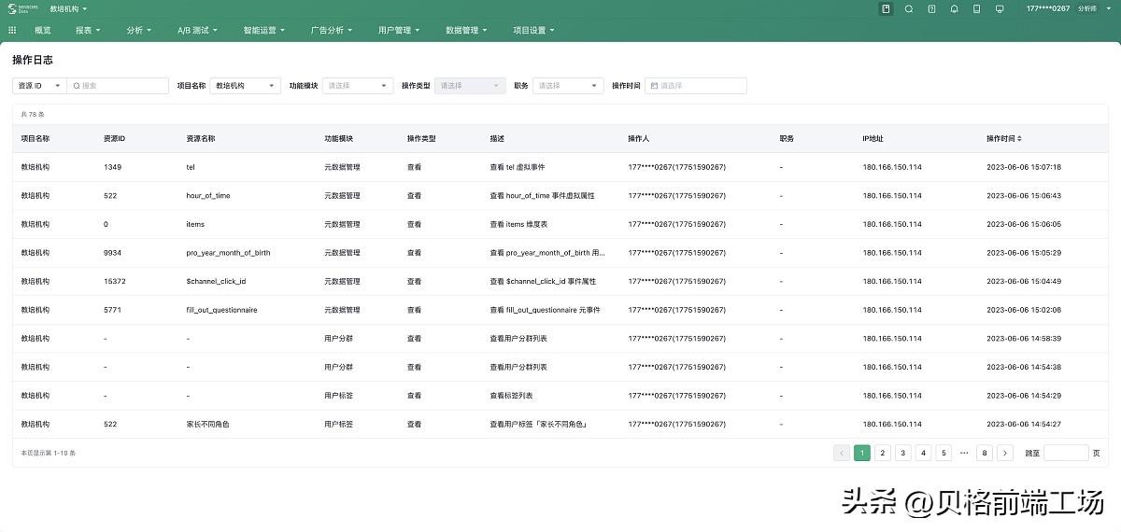1121x532 pixels.
Task: Open the document/notebook icon in header
Action: pyautogui.click(x=886, y=8)
